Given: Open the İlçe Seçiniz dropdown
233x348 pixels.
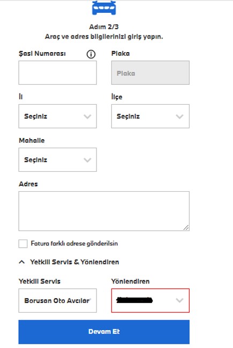Looking at the screenshot, I should [150, 117].
